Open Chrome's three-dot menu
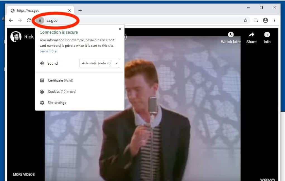285x181 pixels. tap(274, 20)
